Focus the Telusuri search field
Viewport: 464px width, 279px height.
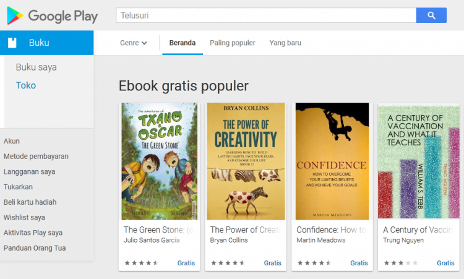click(x=266, y=15)
